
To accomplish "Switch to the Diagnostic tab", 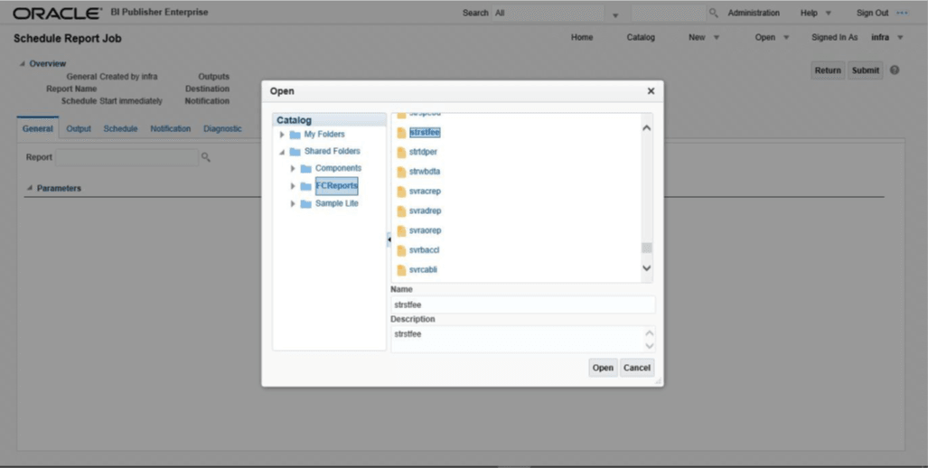I will (x=222, y=128).
